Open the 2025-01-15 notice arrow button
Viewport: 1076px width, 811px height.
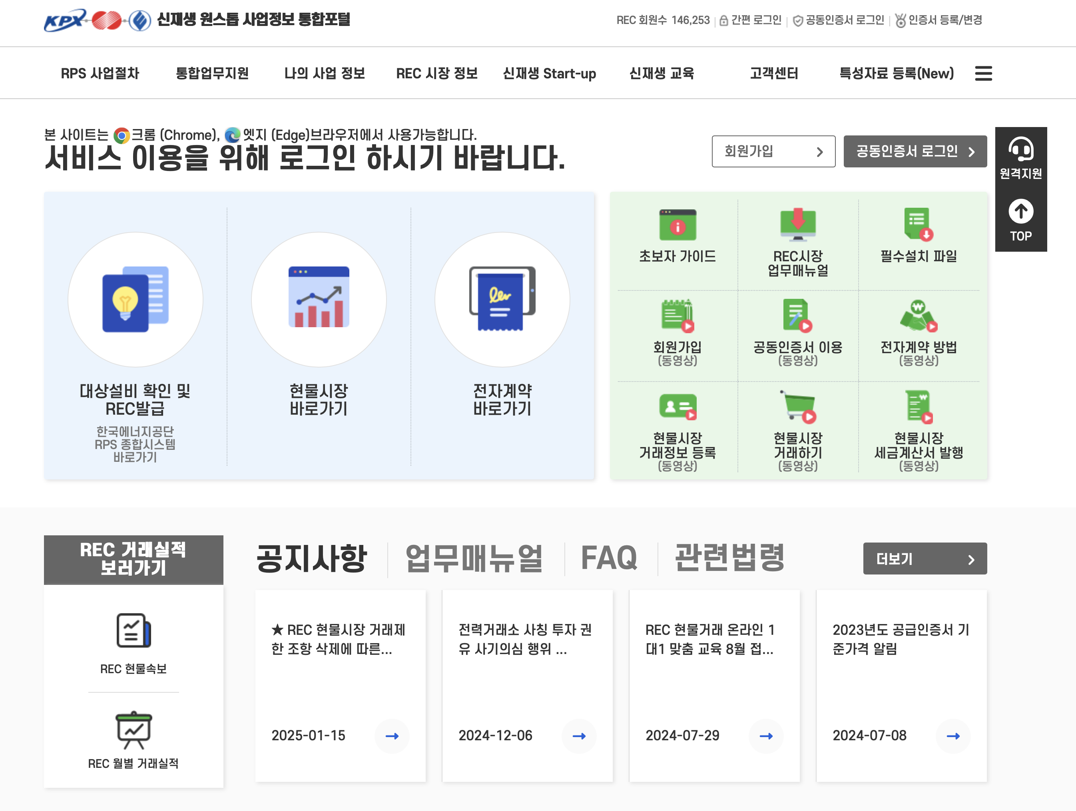[392, 736]
